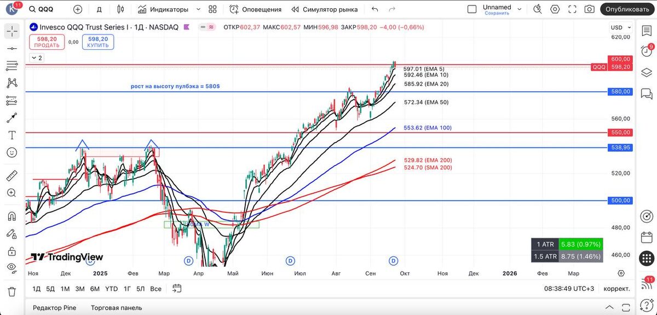Viewport: 657px width, 315px height.
Task: Select the text annotation tool
Action: point(11,135)
